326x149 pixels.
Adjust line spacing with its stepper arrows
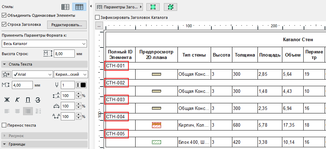coord(78,96)
